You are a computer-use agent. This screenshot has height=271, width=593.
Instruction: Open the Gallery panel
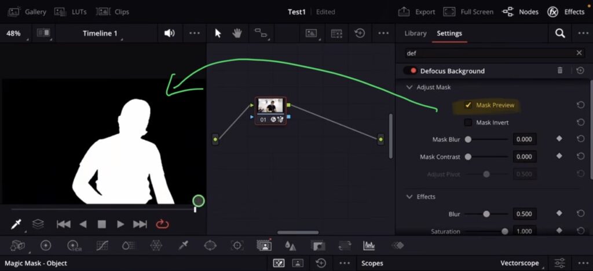click(27, 12)
